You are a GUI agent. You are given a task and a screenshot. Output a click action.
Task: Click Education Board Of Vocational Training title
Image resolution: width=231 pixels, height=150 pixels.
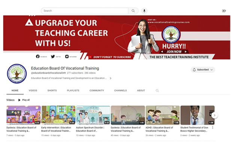[x=65, y=68]
